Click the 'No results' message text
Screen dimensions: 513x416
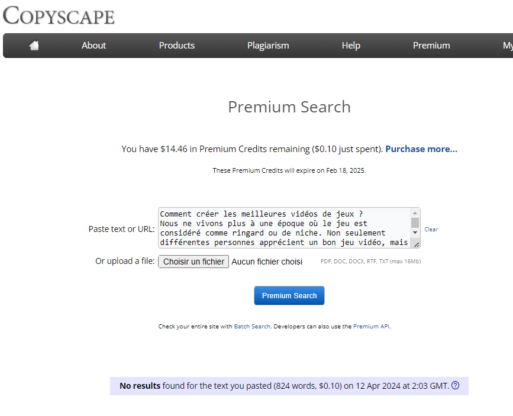point(284,386)
